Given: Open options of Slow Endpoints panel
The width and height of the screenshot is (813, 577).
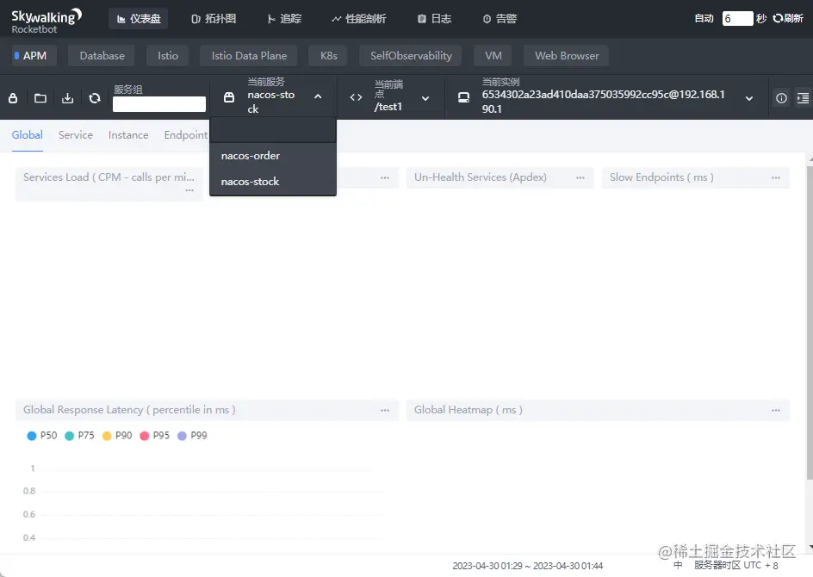Looking at the screenshot, I should tap(776, 177).
